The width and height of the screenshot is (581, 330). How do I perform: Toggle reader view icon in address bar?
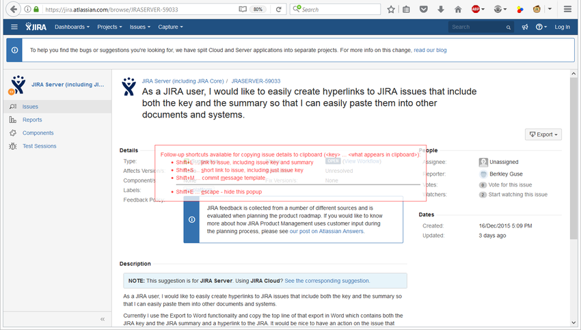point(243,10)
